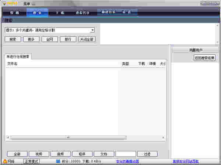221x165 pixels.
Task: Click the 搜索 button under keyword box
Action: tap(13, 39)
